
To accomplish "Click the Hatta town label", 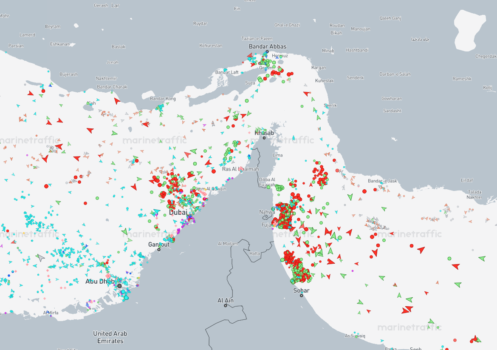I will (254, 253).
